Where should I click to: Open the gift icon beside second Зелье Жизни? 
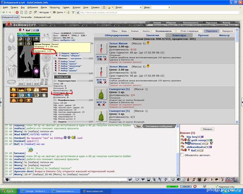point(148,66)
